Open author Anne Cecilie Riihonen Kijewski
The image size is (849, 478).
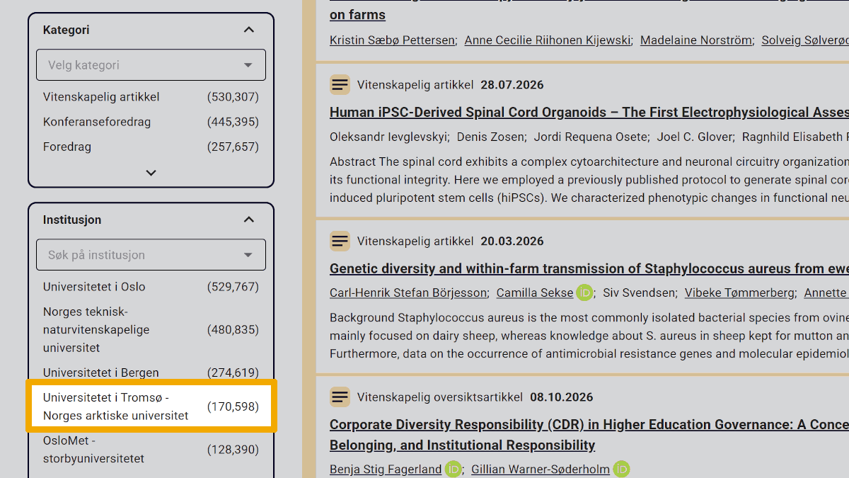pyautogui.click(x=548, y=40)
